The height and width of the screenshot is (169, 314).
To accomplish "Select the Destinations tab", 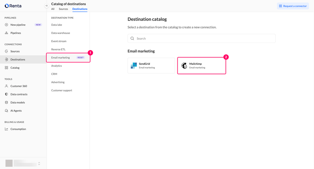I will pos(80,9).
